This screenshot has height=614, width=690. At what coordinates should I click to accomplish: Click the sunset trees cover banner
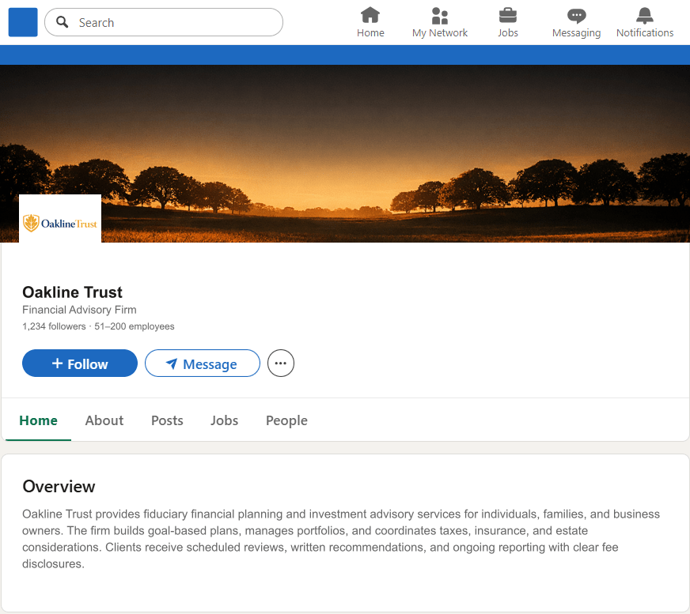click(345, 153)
